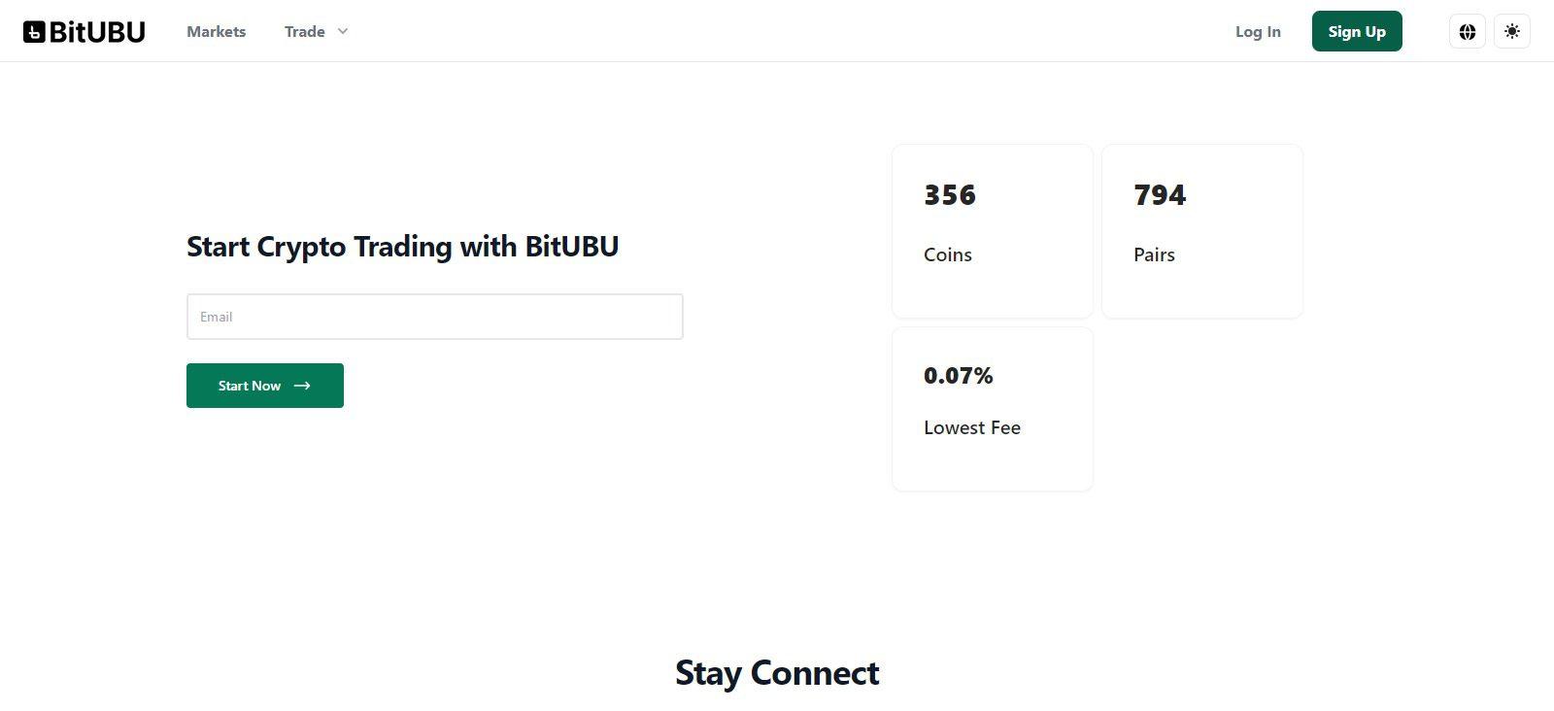
Task: Click the Stay Connect heading
Action: point(777,672)
